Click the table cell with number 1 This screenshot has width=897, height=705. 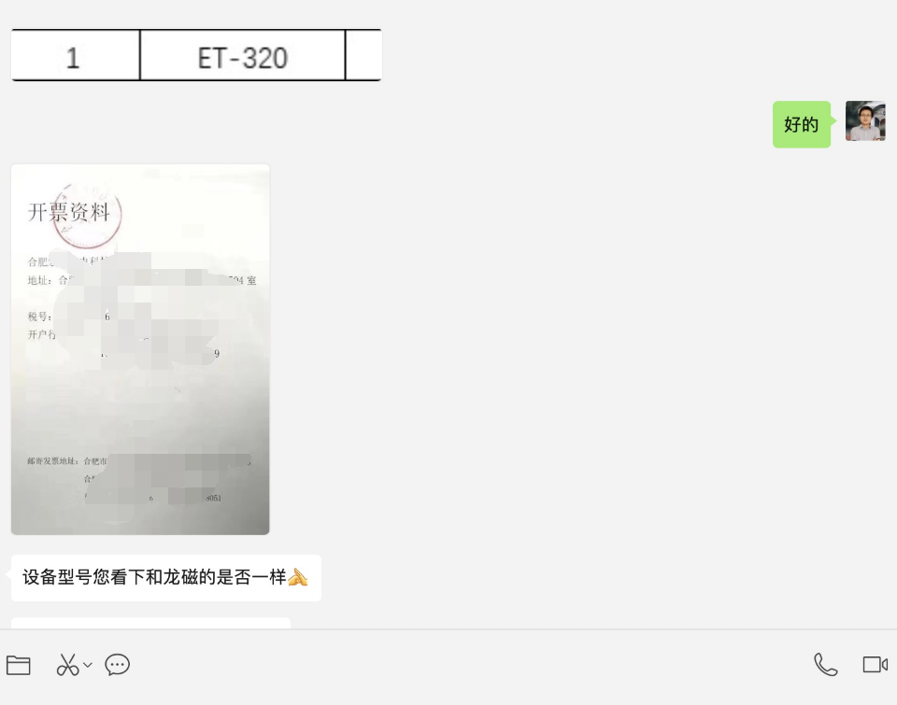(x=75, y=55)
